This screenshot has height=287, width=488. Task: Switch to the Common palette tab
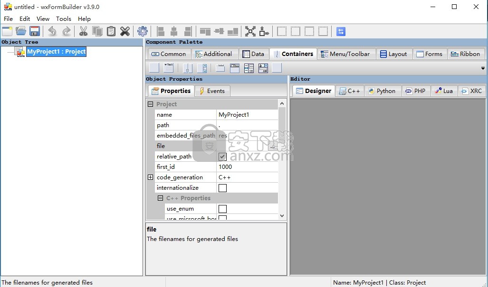169,54
